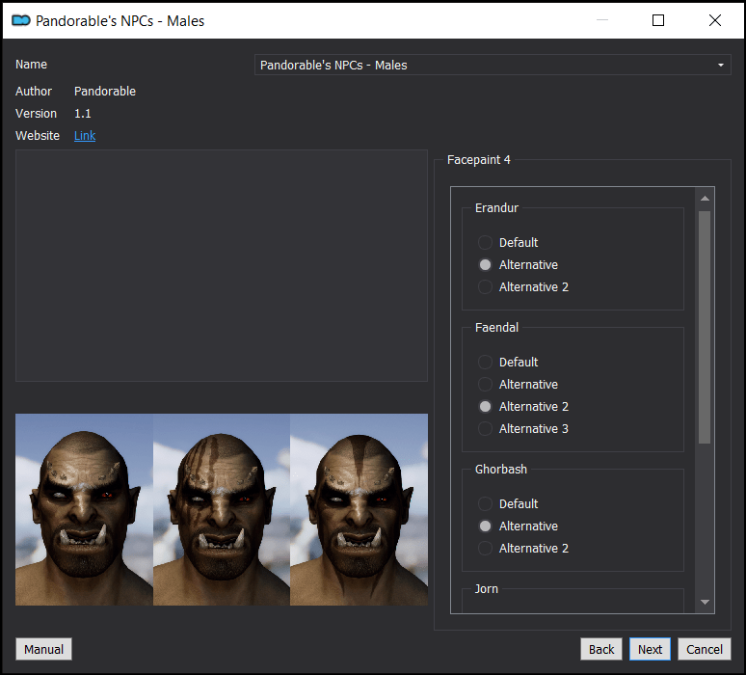The image size is (746, 675).
Task: Click the Author value Pandorable
Action: tap(105, 92)
